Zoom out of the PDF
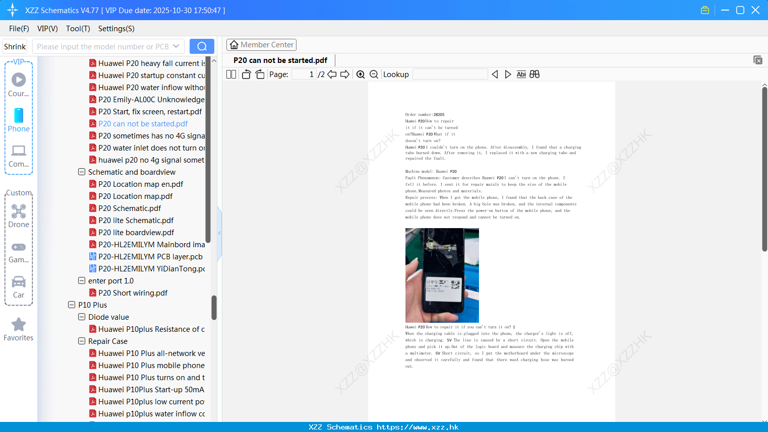Image resolution: width=768 pixels, height=432 pixels. coord(374,74)
